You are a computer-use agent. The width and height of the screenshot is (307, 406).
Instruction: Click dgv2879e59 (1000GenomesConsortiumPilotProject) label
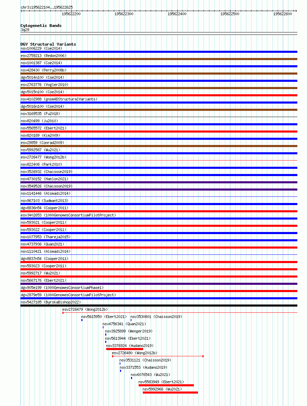coord(68,295)
